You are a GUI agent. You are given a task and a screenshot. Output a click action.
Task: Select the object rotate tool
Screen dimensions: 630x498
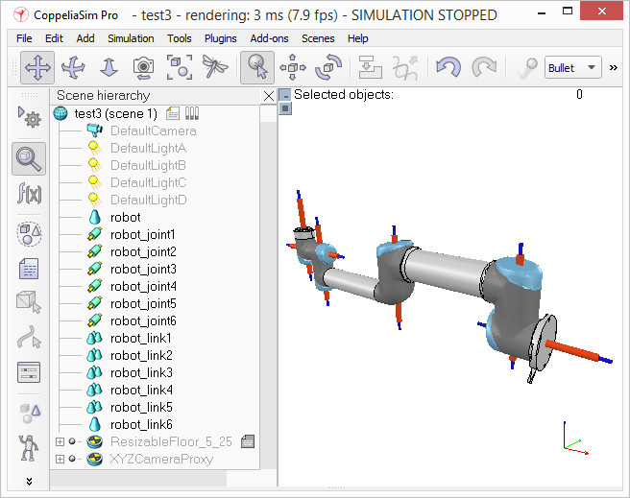pyautogui.click(x=328, y=67)
